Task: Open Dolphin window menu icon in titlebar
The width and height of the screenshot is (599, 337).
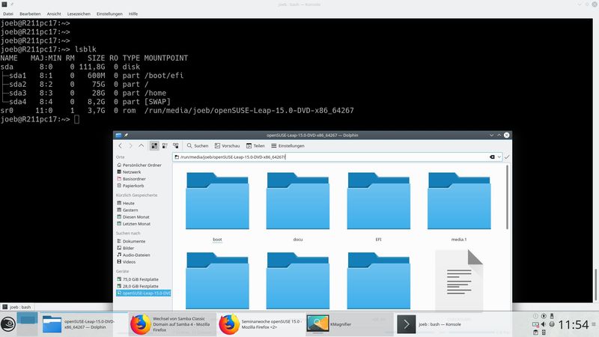Action: click(118, 136)
